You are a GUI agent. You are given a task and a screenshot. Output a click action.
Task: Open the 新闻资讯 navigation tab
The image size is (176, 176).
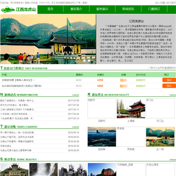coord(128,9)
